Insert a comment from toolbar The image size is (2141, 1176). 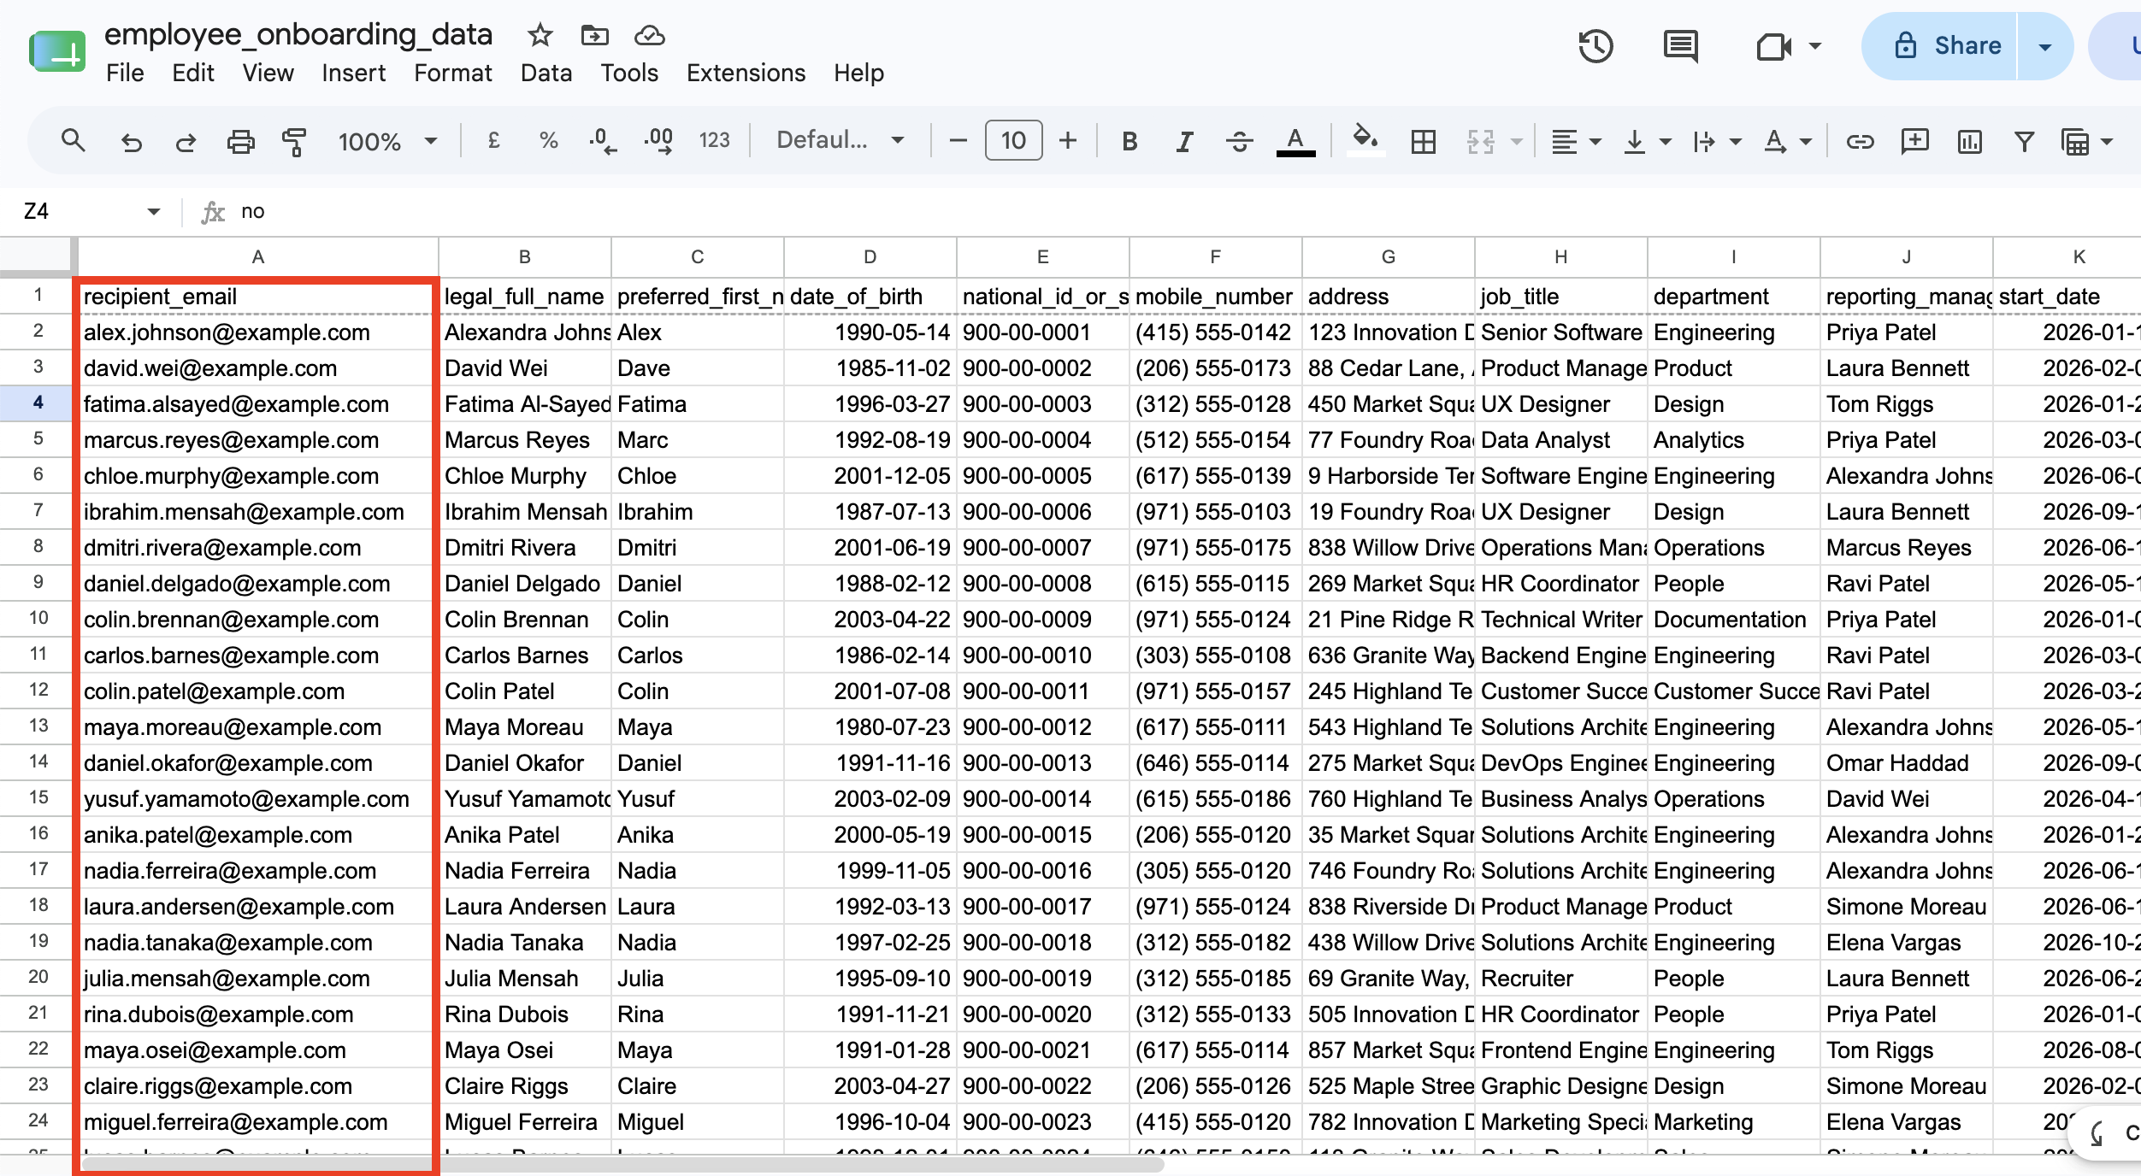tap(1914, 141)
